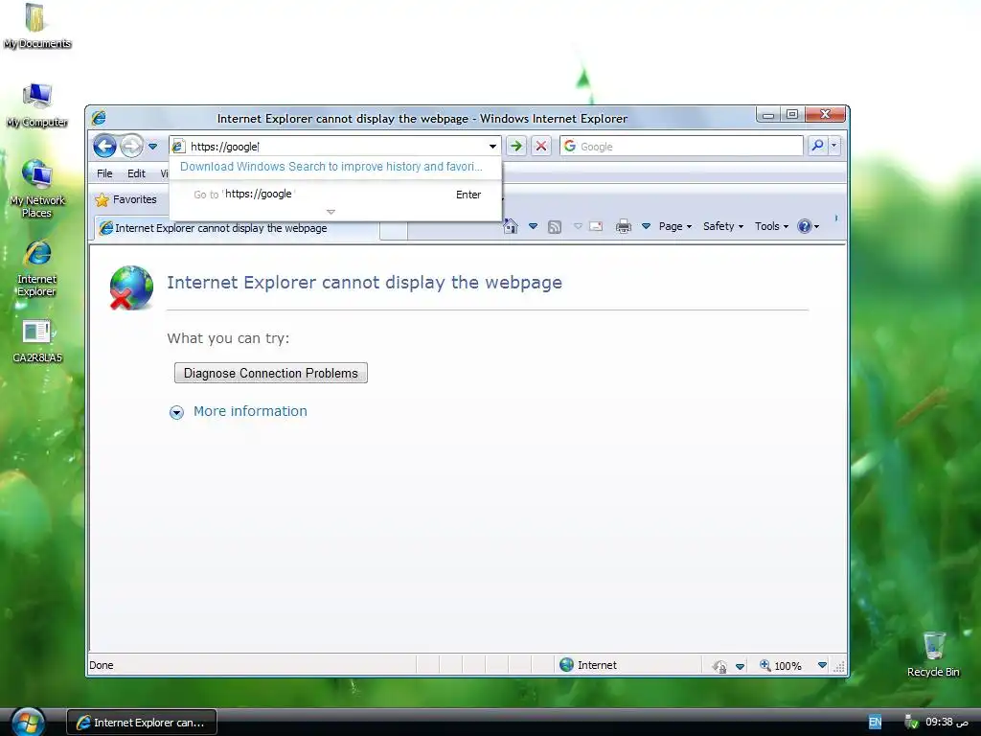This screenshot has height=736, width=981.
Task: Click the zoom magnifier 100% button
Action: [780, 666]
